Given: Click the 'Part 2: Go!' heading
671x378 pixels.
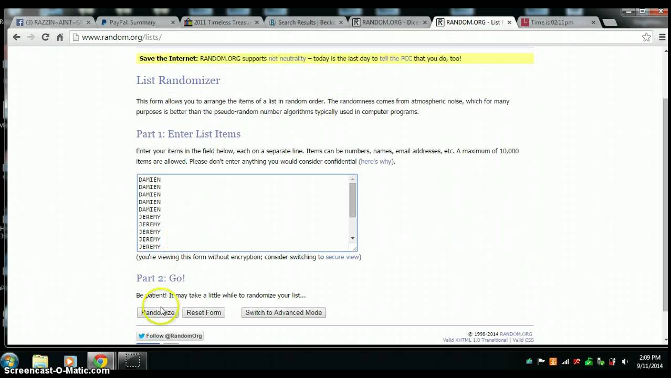Looking at the screenshot, I should tap(161, 278).
